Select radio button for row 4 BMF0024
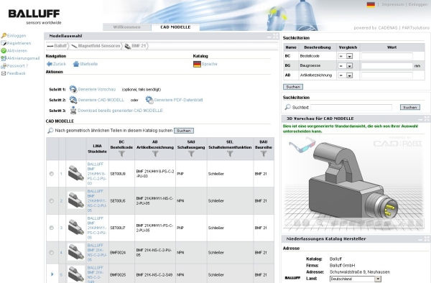Screen dimensions: 431x283 (x=52, y=253)
